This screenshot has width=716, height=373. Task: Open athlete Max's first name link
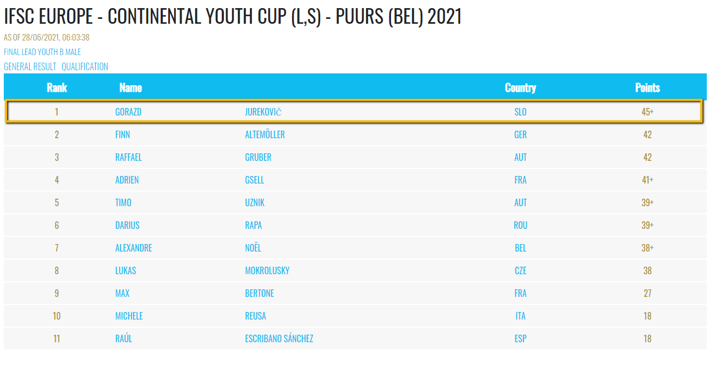[122, 293]
